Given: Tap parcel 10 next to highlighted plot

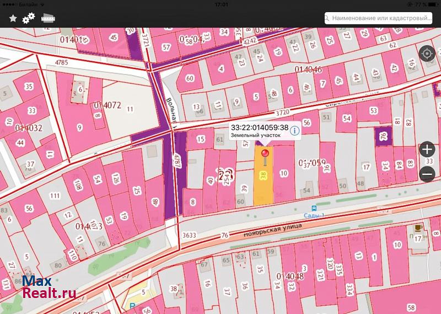Looking at the screenshot, I should point(284,173).
